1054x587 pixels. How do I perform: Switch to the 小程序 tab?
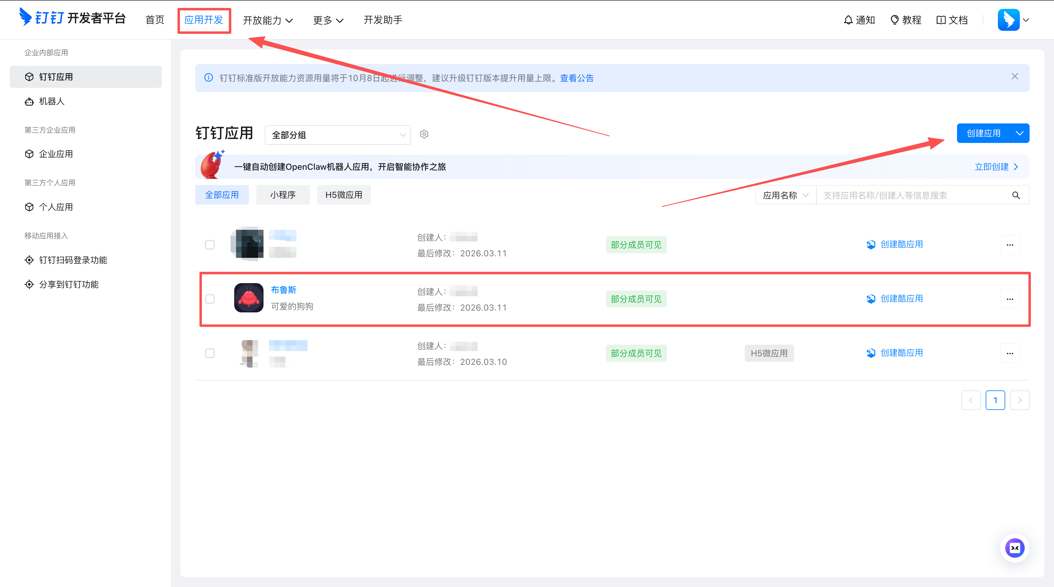tap(283, 195)
